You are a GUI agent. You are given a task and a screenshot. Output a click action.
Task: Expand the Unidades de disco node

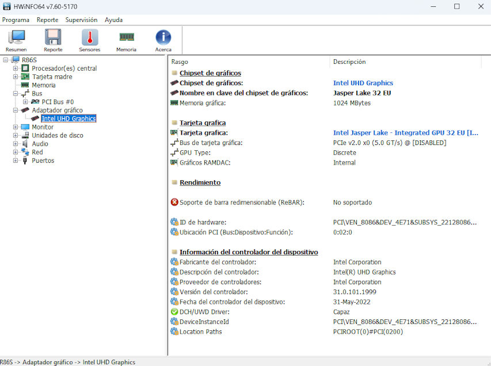click(x=16, y=135)
